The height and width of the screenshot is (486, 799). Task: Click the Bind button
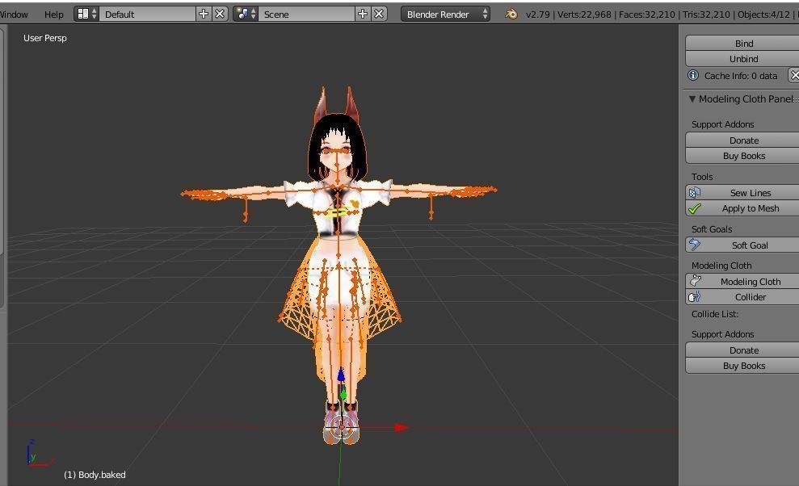pyautogui.click(x=743, y=44)
